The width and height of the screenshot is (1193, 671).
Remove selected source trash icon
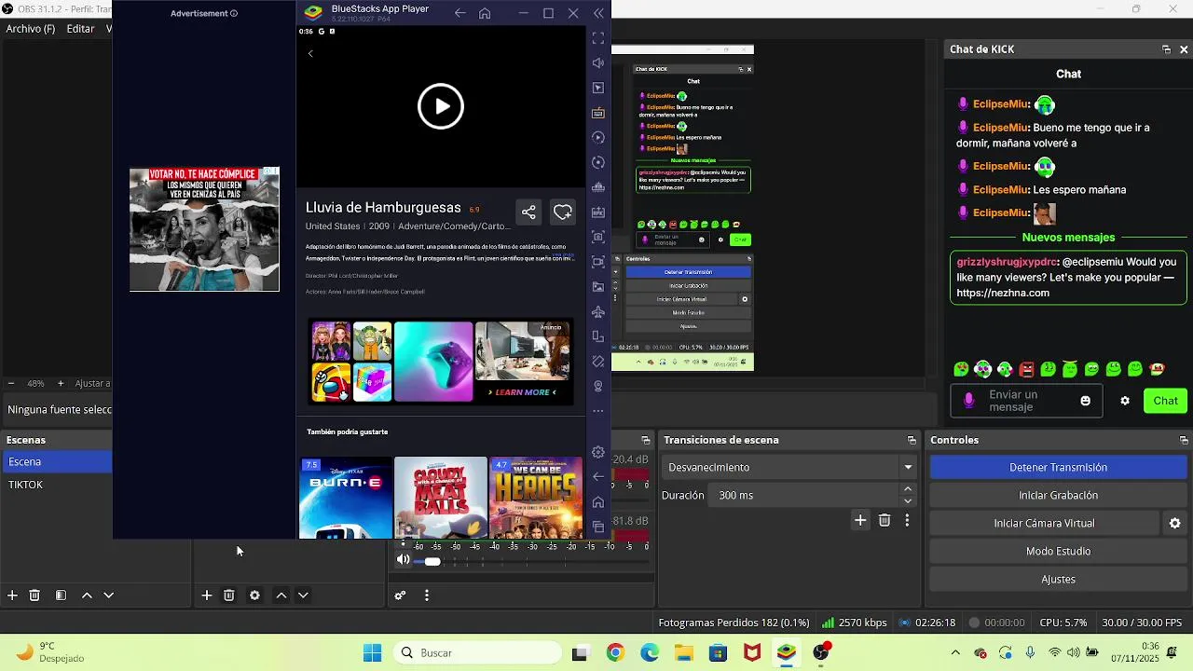pos(229,596)
